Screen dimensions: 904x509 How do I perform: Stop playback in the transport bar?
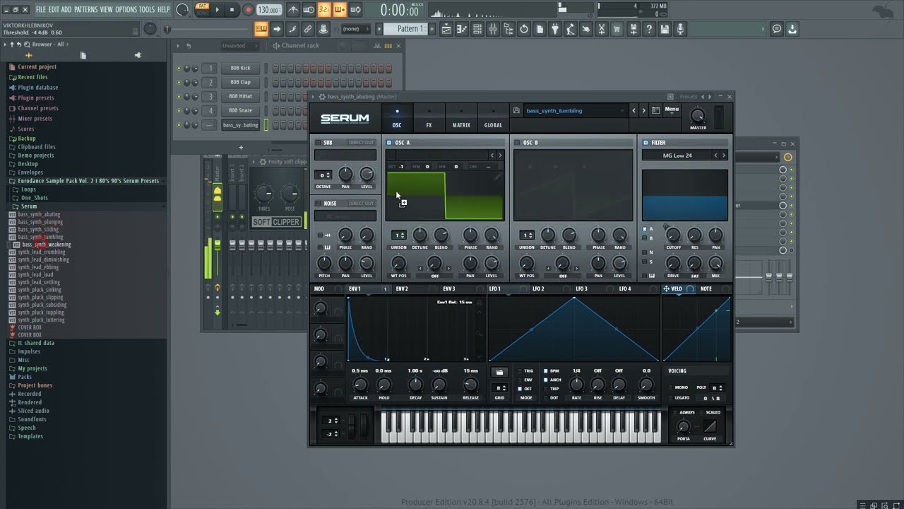232,10
